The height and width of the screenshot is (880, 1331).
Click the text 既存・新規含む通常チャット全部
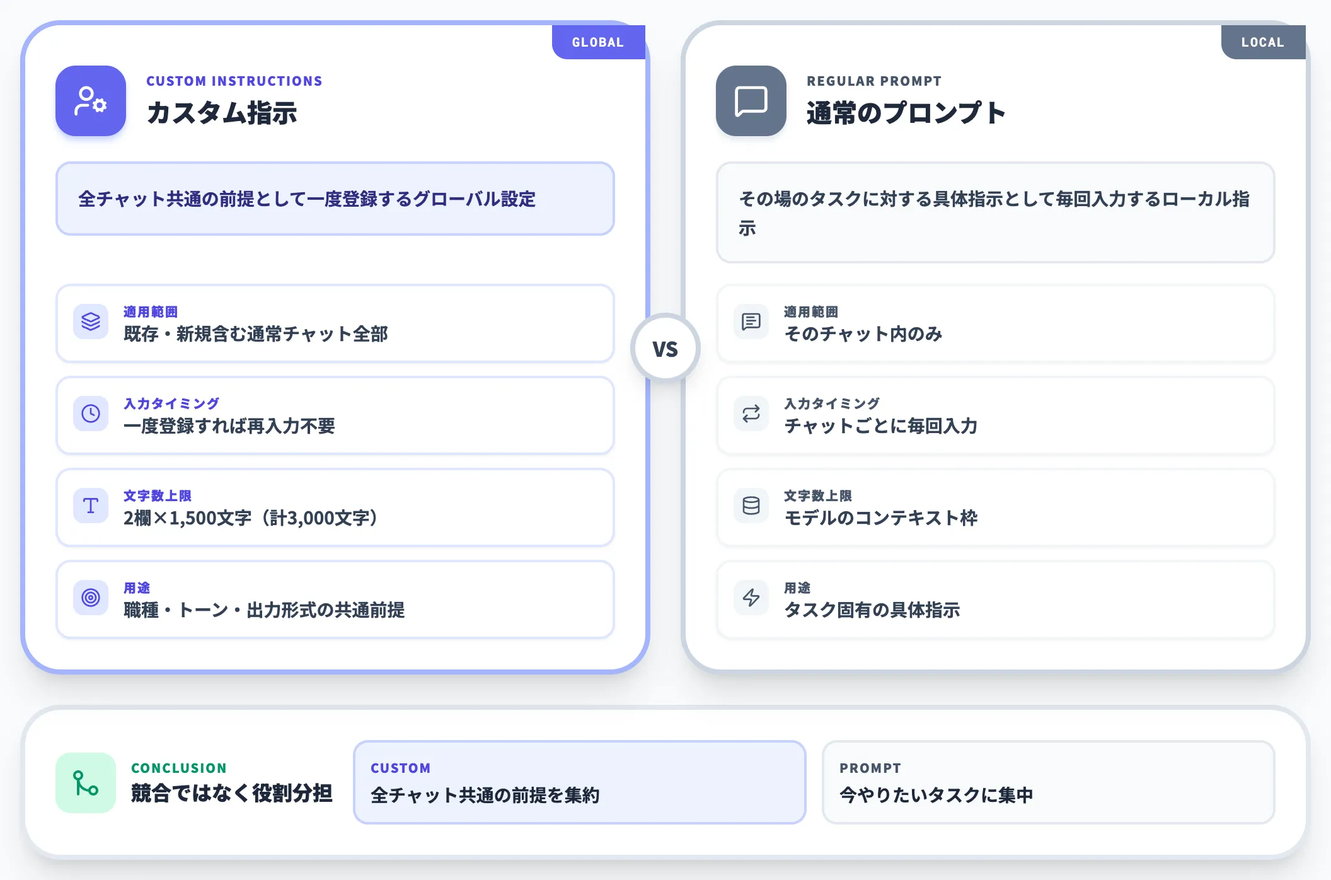[x=256, y=334]
